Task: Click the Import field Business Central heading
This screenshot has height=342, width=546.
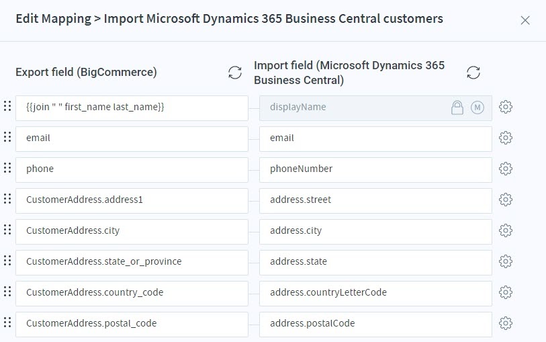Action: coord(349,73)
